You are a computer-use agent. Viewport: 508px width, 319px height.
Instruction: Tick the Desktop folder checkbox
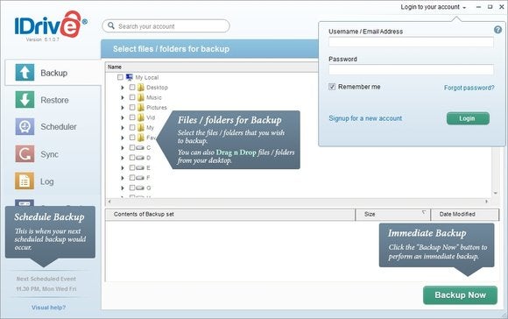[132, 88]
